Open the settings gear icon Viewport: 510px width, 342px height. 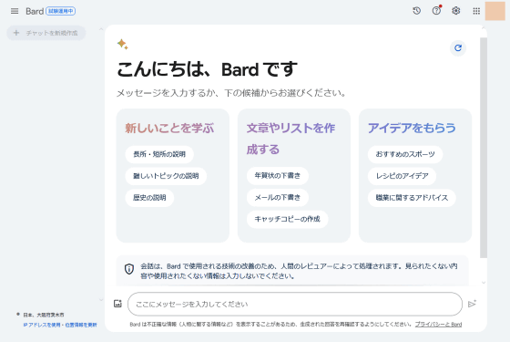456,11
